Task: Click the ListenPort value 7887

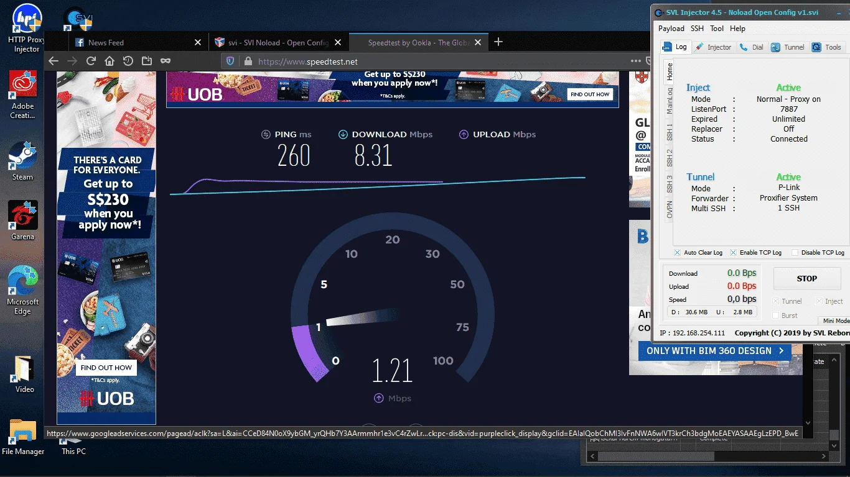Action: coord(789,109)
